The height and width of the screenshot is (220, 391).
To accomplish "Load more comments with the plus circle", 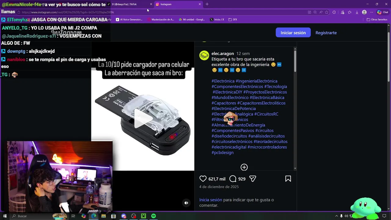I will pos(244,167).
